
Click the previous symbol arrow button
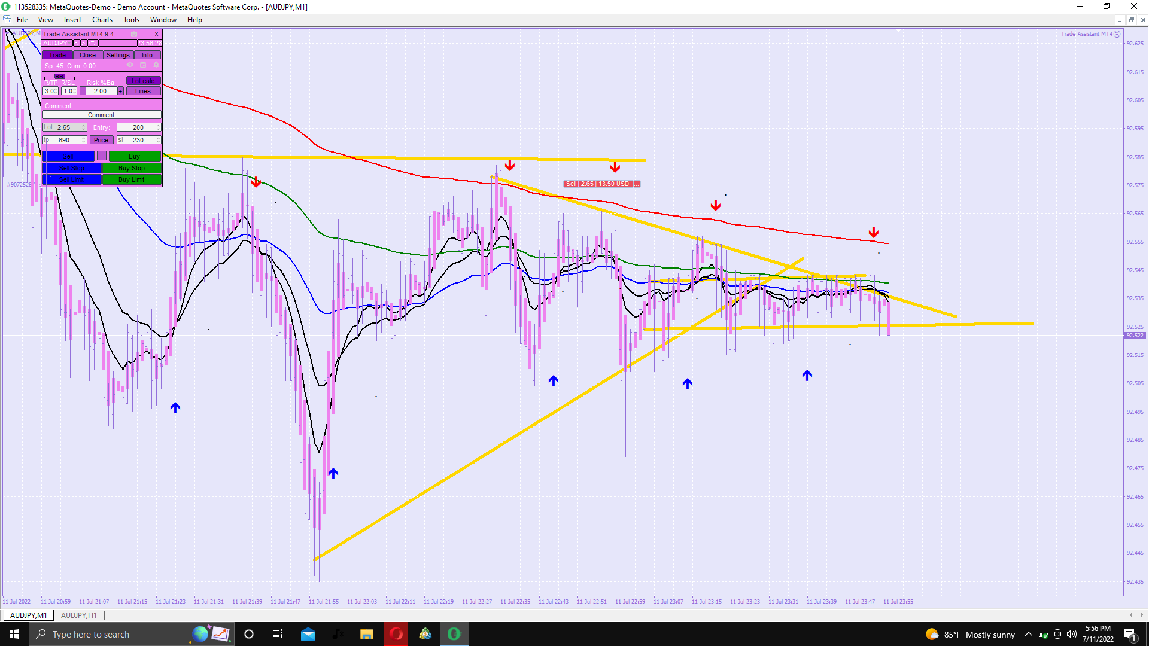click(x=76, y=43)
